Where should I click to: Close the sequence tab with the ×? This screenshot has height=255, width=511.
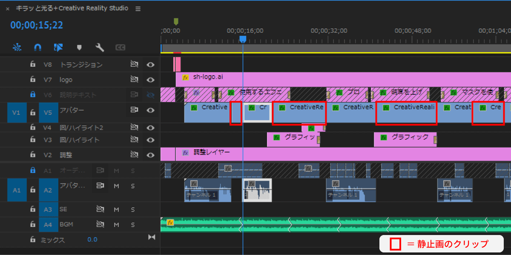(x=7, y=8)
